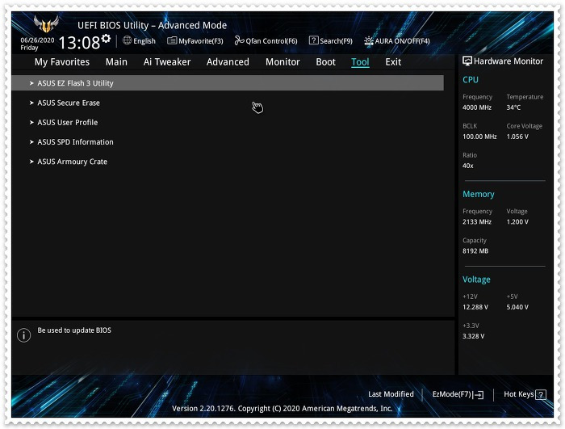Image resolution: width=565 pixels, height=429 pixels.
Task: Expand arrow beside ASUS EZ Flash 3 Utility
Action: (x=31, y=83)
